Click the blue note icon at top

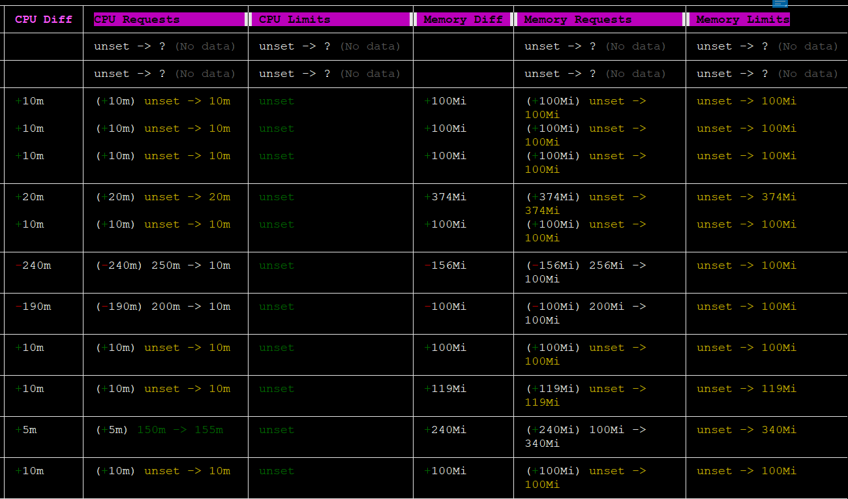pos(780,3)
